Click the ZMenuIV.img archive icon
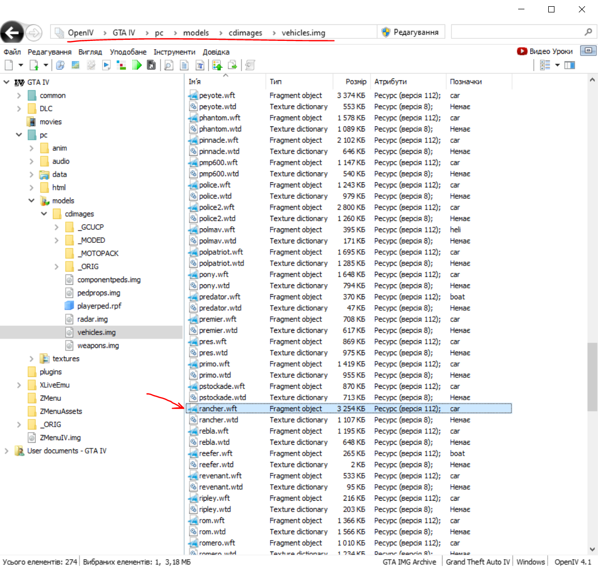This screenshot has height=568, width=598. click(x=32, y=438)
